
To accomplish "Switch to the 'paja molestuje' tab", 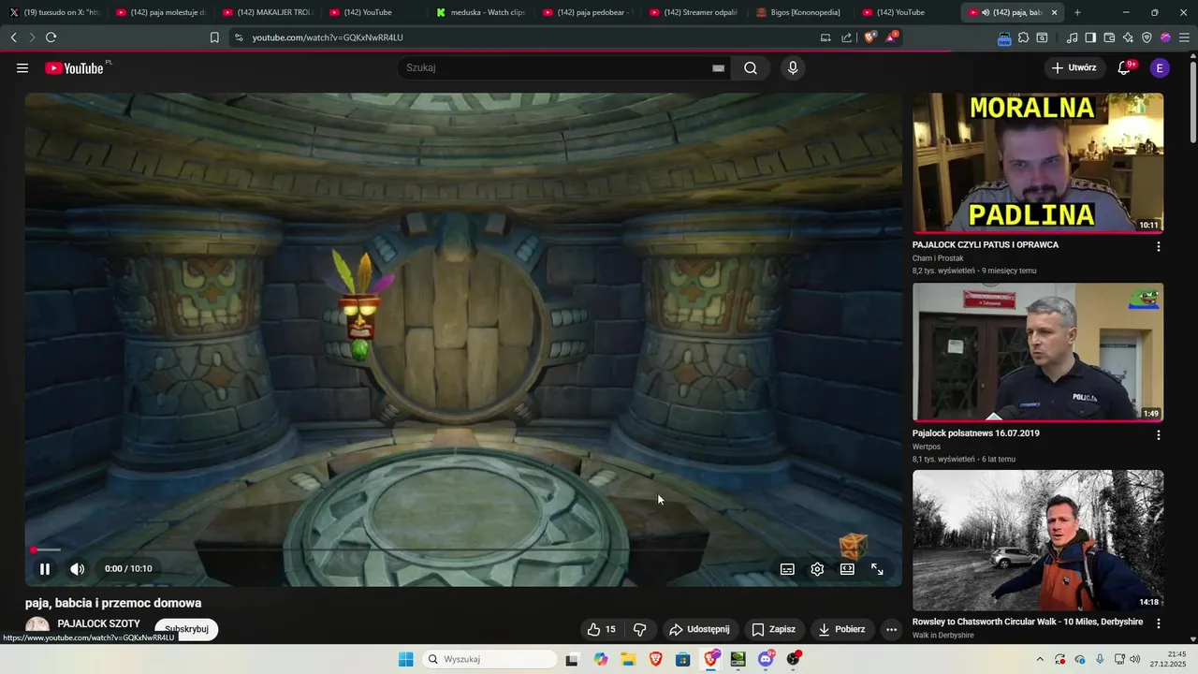I will click(x=160, y=12).
